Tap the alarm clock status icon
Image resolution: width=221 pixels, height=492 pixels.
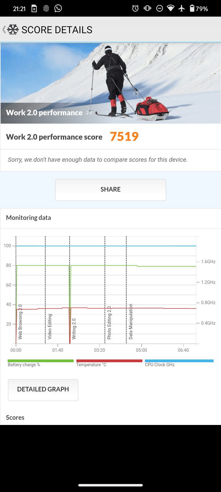[x=135, y=8]
